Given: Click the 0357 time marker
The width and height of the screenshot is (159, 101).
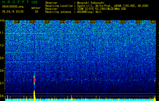Looking at the screenshot, I should coord(108,22).
